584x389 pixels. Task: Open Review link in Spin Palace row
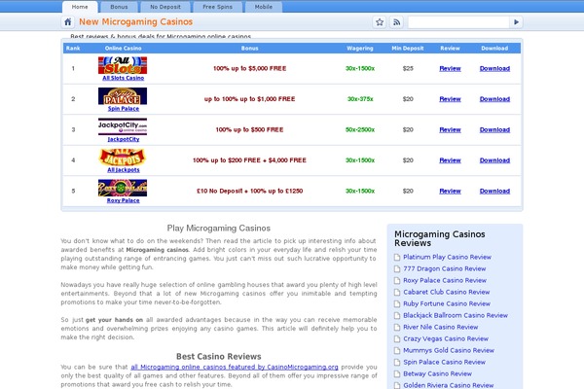450,99
